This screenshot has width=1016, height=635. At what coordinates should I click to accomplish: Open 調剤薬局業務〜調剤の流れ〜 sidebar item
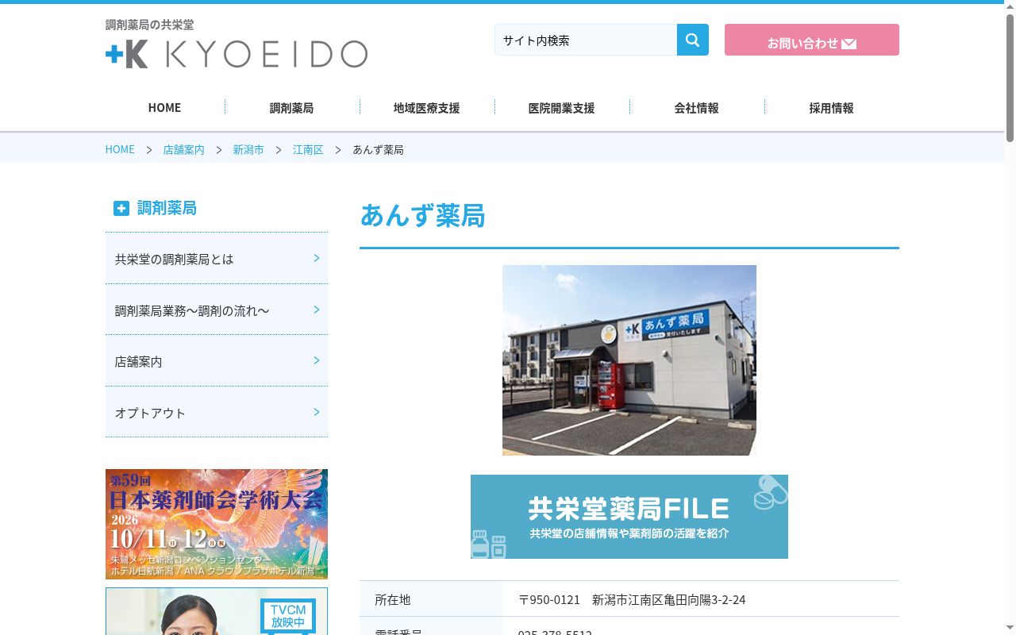[x=217, y=310]
